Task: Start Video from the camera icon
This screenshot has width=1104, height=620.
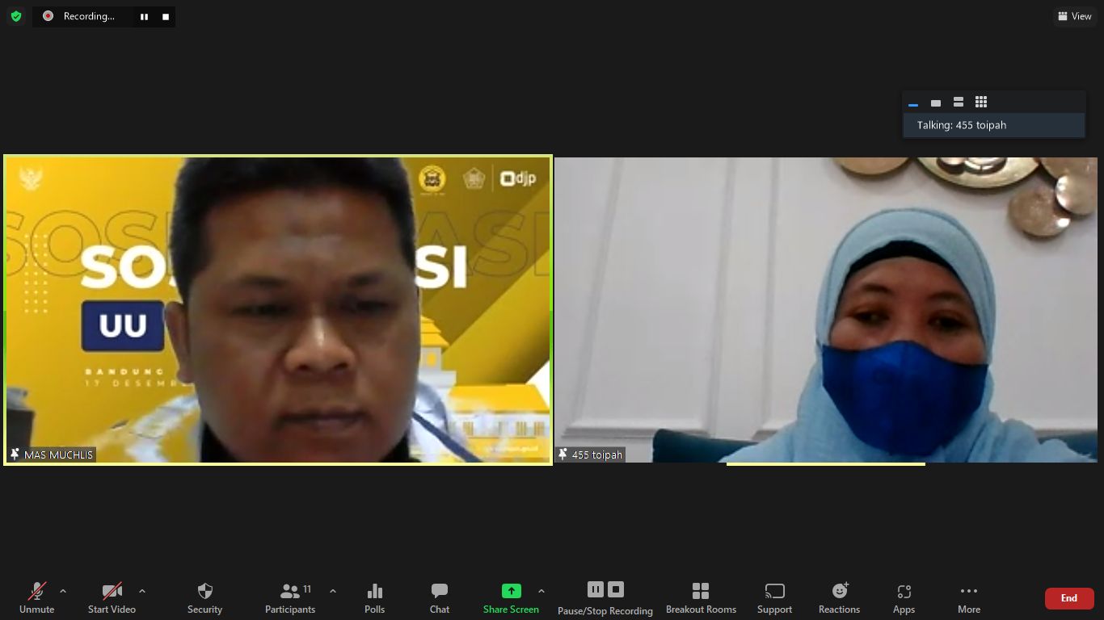Action: pyautogui.click(x=112, y=597)
